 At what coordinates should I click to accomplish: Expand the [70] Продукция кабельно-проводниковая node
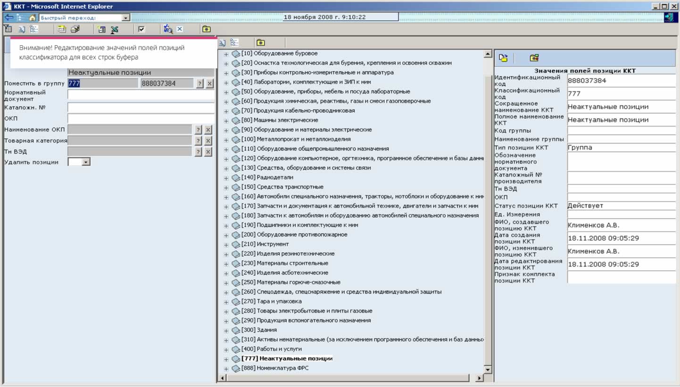(x=226, y=111)
